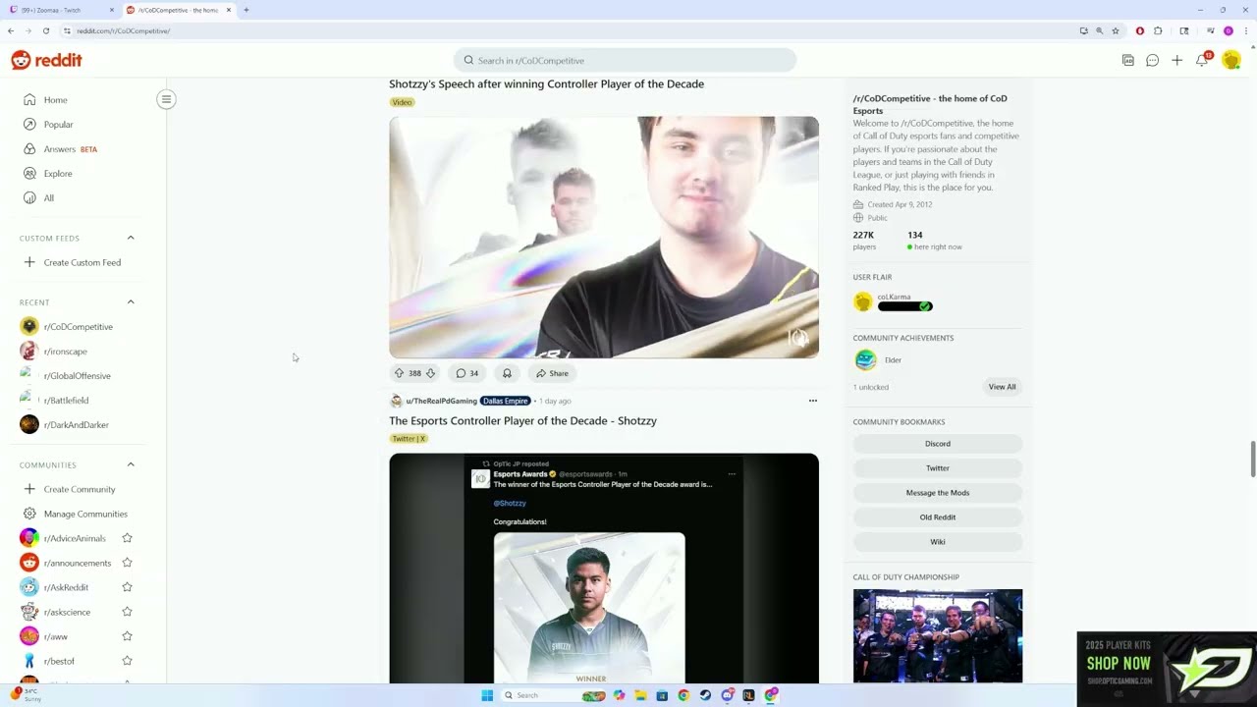The width and height of the screenshot is (1257, 707).
Task: Open u/TheRealPdGaming profile link
Action: (441, 401)
